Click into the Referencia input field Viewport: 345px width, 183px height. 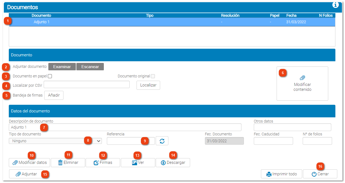[x=131, y=141]
